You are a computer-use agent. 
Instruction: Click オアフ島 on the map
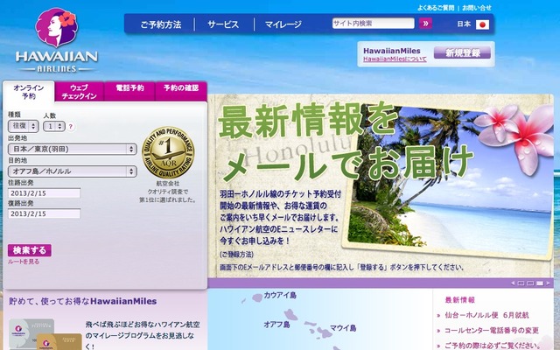[x=276, y=325]
